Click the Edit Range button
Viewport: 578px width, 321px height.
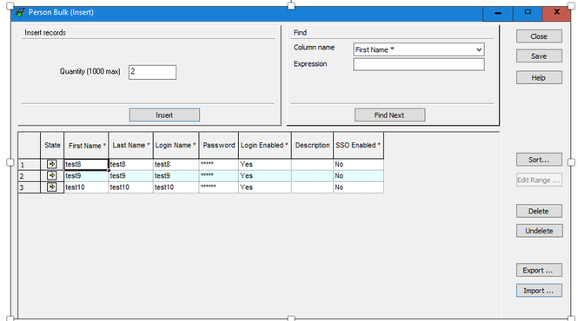539,180
